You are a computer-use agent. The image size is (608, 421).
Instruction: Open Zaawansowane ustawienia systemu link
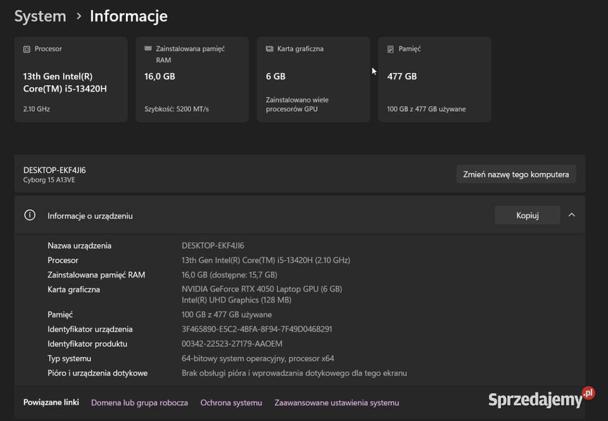(336, 403)
